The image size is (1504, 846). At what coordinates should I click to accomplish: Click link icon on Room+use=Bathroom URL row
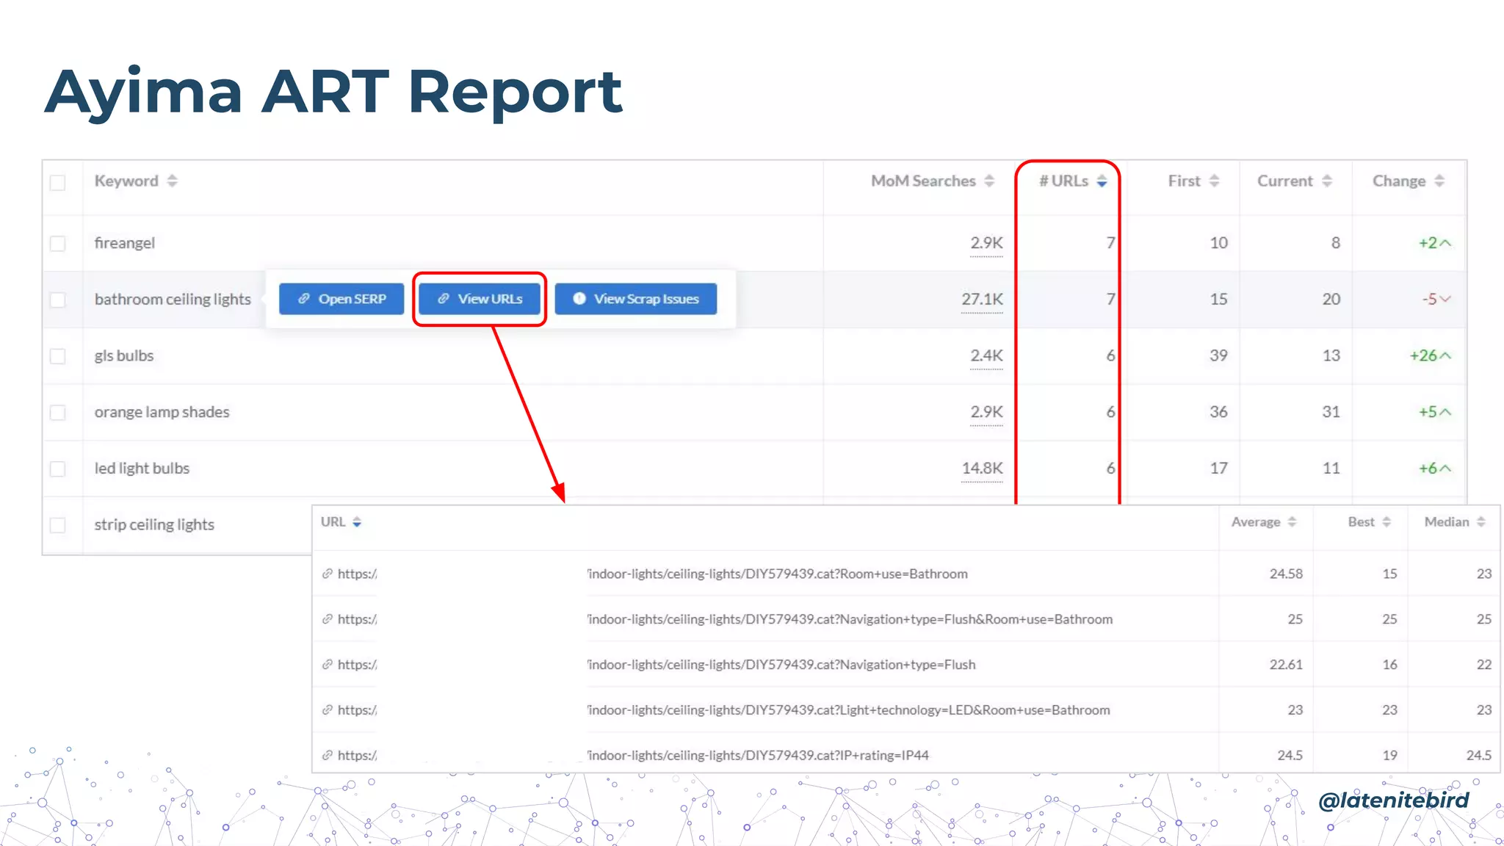click(328, 574)
